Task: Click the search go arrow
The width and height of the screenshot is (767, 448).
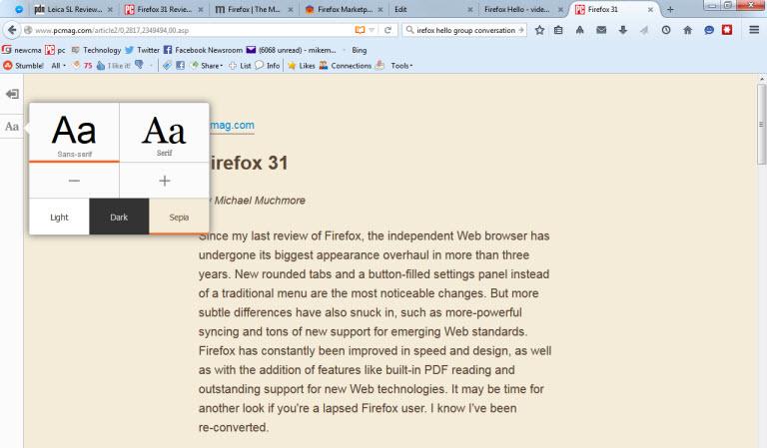Action: pyautogui.click(x=521, y=30)
